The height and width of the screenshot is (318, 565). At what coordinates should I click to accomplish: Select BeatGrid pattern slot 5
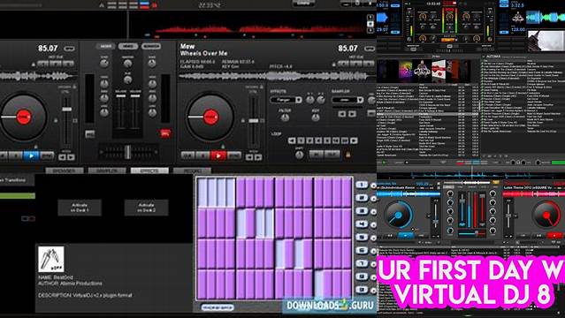tap(362, 238)
